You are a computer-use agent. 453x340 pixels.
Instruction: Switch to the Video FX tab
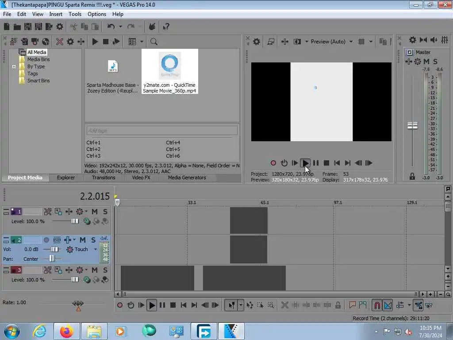(x=141, y=178)
